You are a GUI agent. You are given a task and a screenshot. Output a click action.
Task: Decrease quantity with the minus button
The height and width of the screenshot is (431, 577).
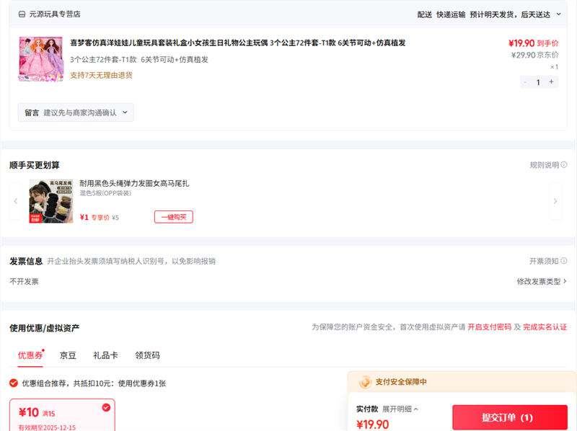click(525, 82)
